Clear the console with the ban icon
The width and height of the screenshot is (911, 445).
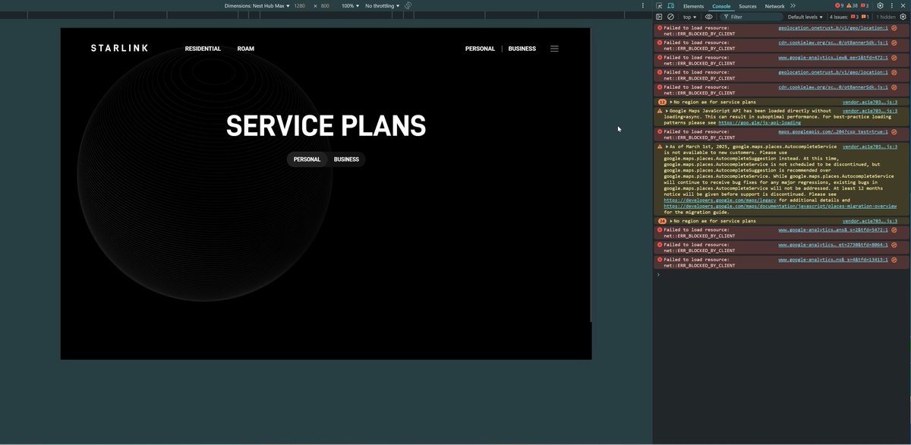point(670,17)
